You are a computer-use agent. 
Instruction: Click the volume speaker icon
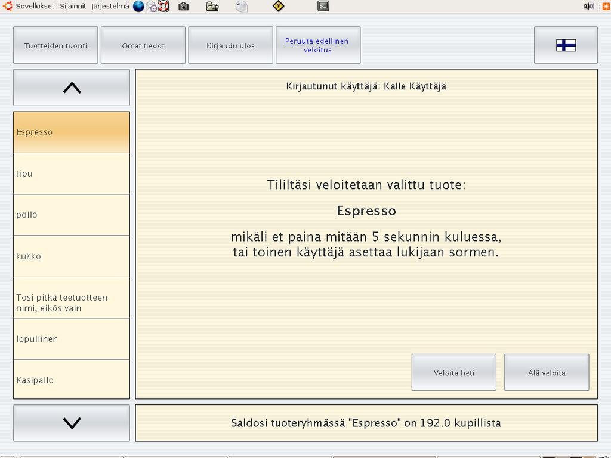589,6
